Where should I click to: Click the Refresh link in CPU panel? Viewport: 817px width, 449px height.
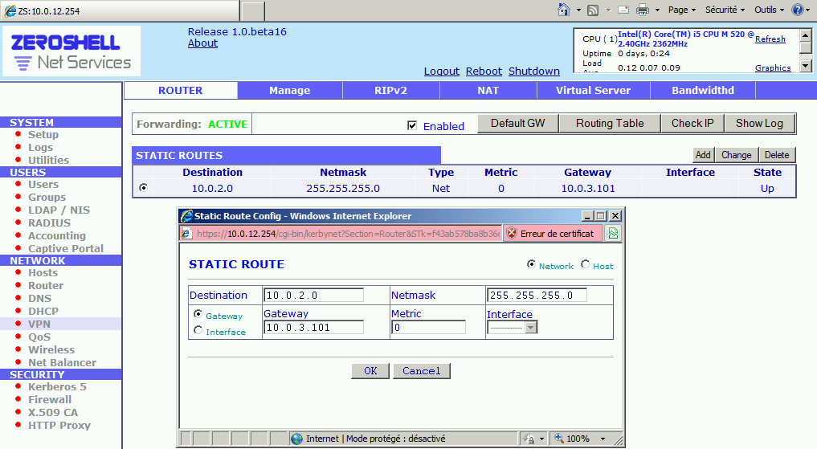coord(770,39)
